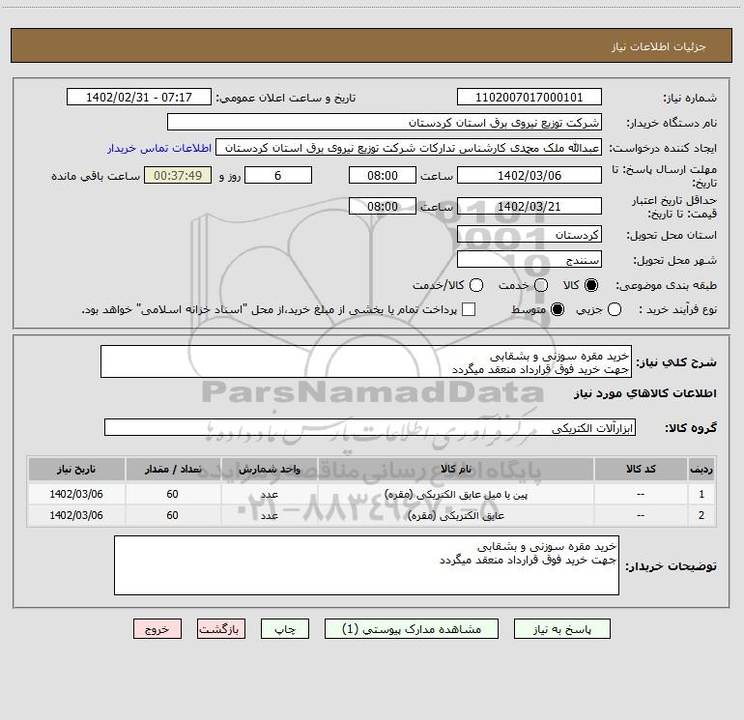Click label توضیحات خریدار
Image resolution: width=744 pixels, height=720 pixels.
pyautogui.click(x=671, y=566)
